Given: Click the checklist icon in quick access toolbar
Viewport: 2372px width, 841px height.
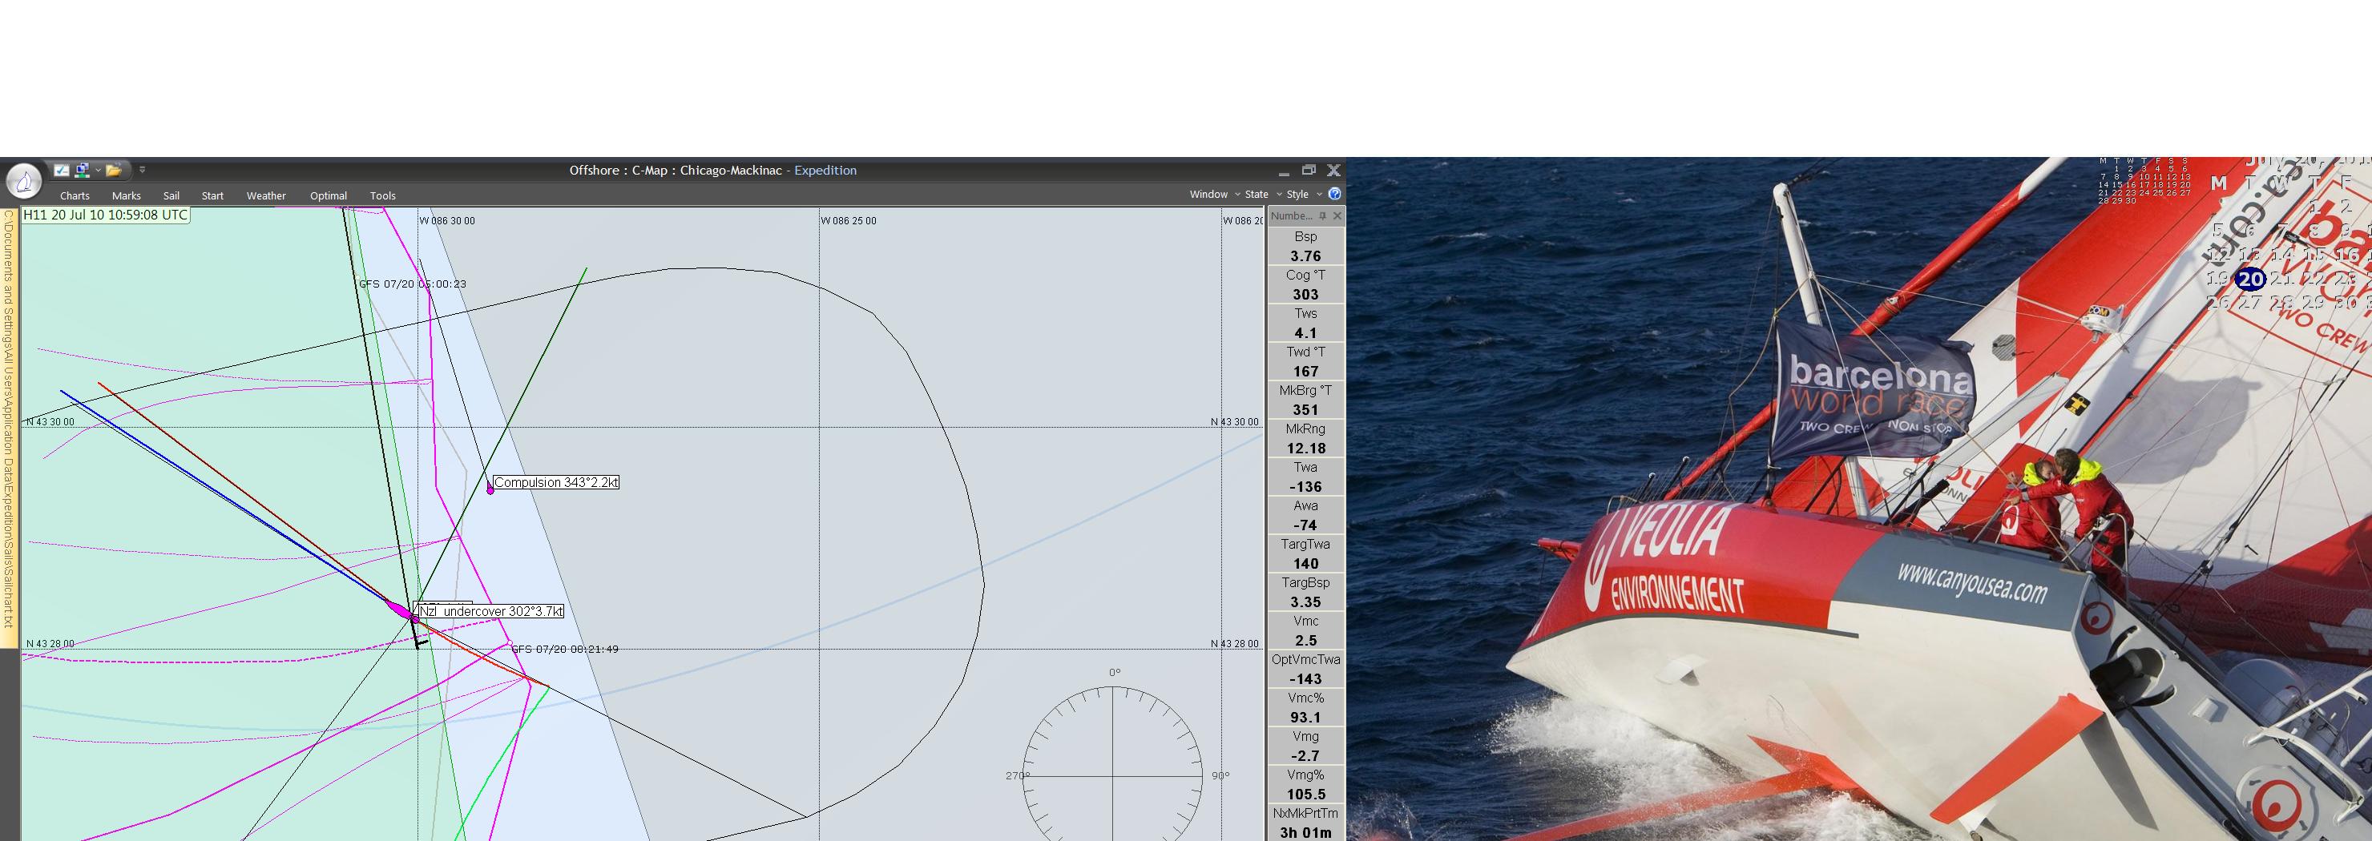Looking at the screenshot, I should (x=62, y=171).
